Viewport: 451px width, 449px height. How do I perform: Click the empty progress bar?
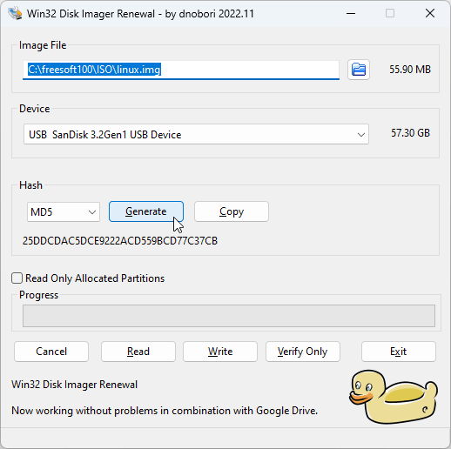click(x=229, y=316)
